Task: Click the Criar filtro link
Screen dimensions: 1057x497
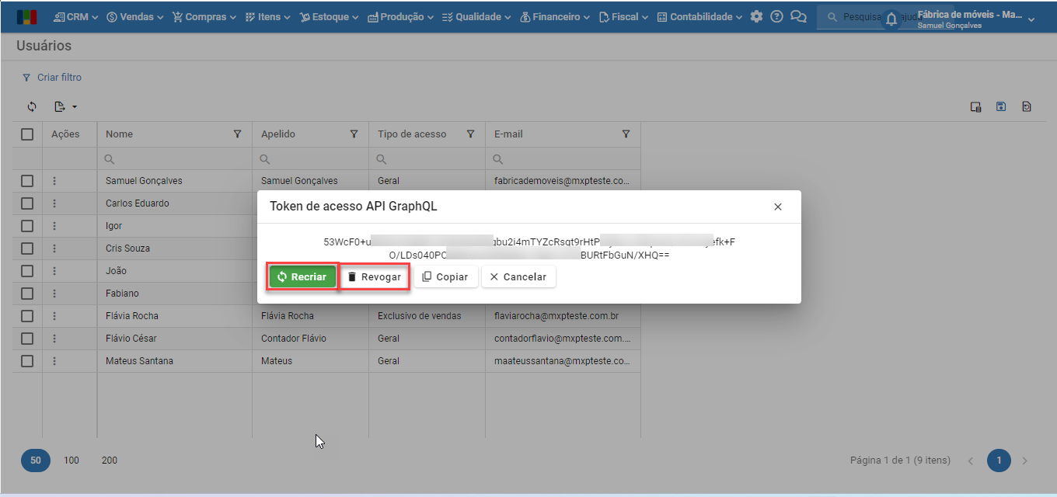Action: pyautogui.click(x=51, y=78)
